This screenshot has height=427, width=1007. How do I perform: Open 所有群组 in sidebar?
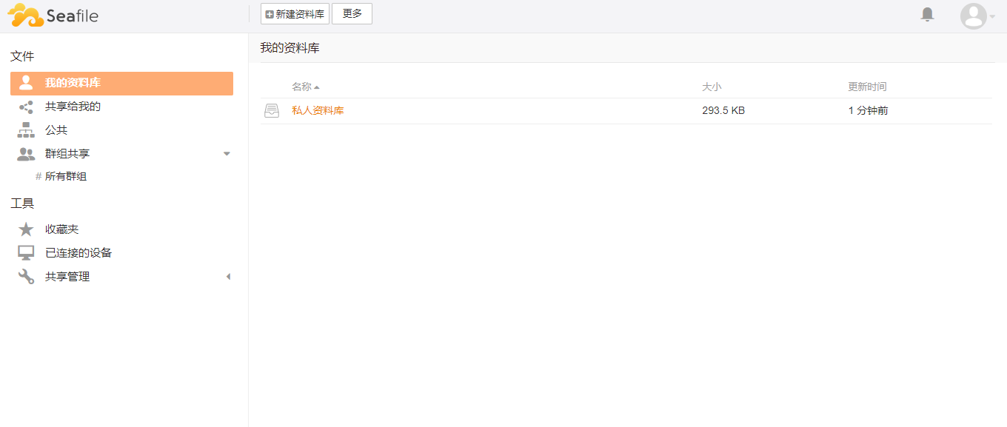pos(65,177)
